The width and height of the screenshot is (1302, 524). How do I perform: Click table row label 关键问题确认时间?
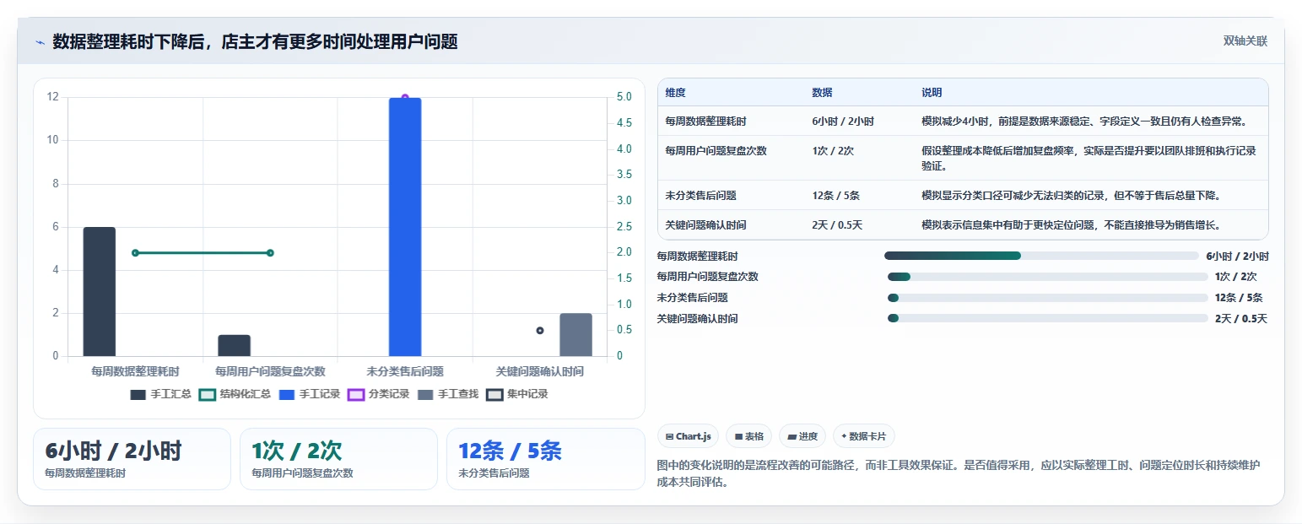point(705,225)
